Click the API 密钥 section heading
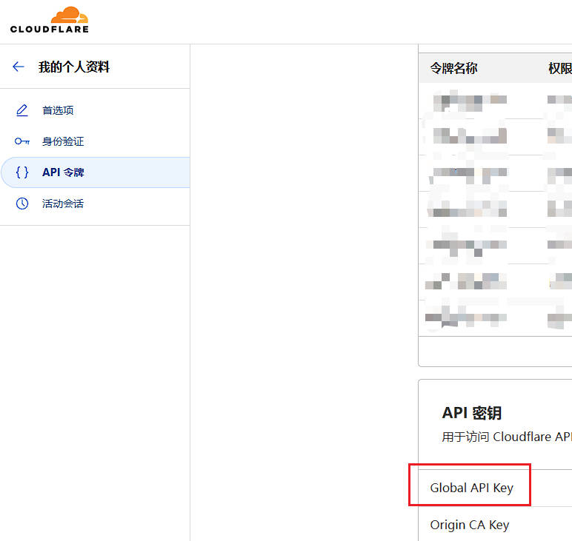Image resolution: width=572 pixels, height=541 pixels. click(x=472, y=413)
